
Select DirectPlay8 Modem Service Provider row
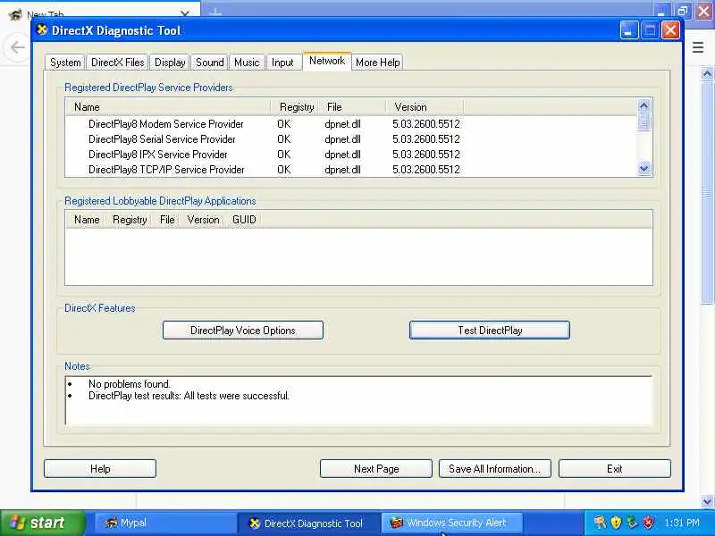pyautogui.click(x=351, y=124)
